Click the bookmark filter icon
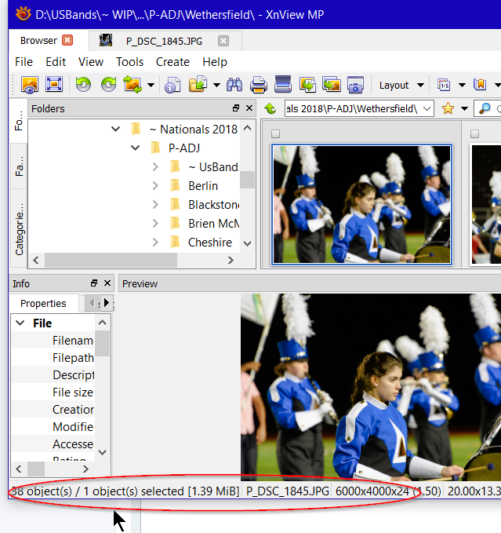Screen dimensions: 501x533 tap(480, 85)
